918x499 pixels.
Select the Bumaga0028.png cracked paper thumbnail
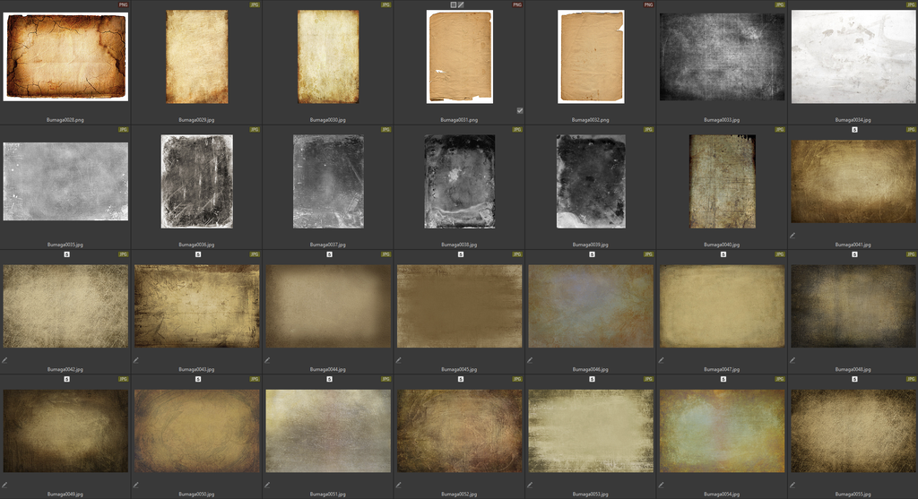65,56
